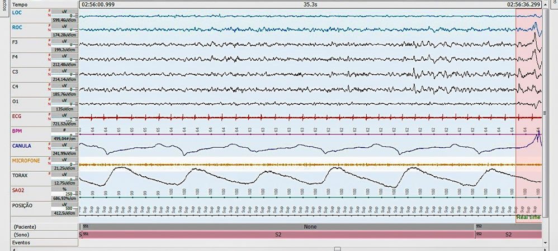This screenshot has height=251, width=558.
Task: Select the CANULA channel label
Action: (x=21, y=146)
